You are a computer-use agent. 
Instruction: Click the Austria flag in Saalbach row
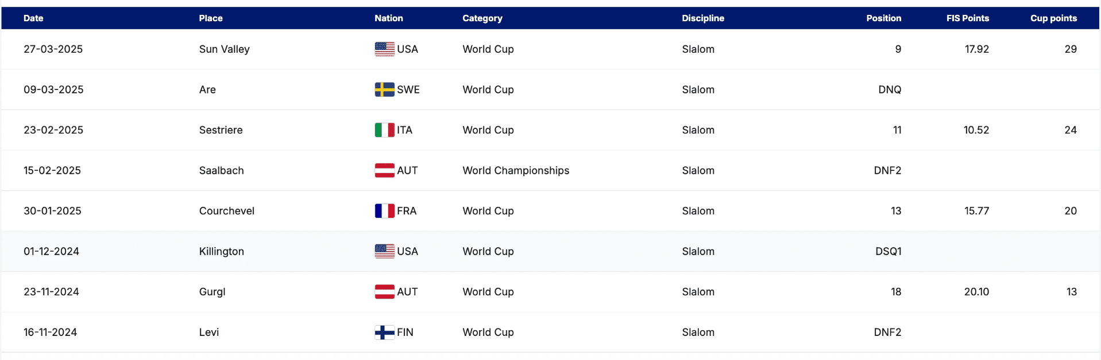coord(384,170)
